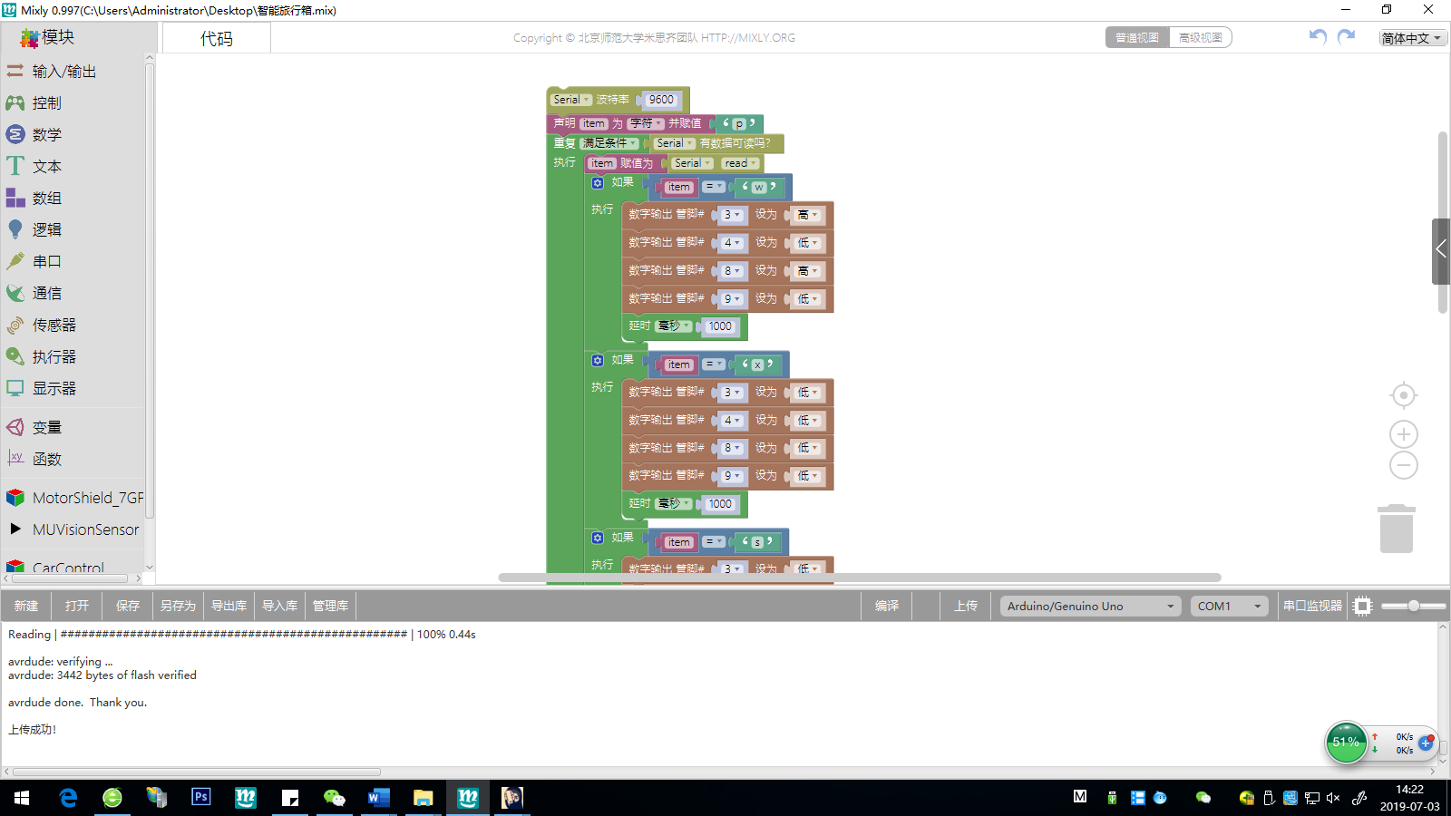Center the workspace with the crosshair icon
Image resolution: width=1451 pixels, height=816 pixels.
1403,395
